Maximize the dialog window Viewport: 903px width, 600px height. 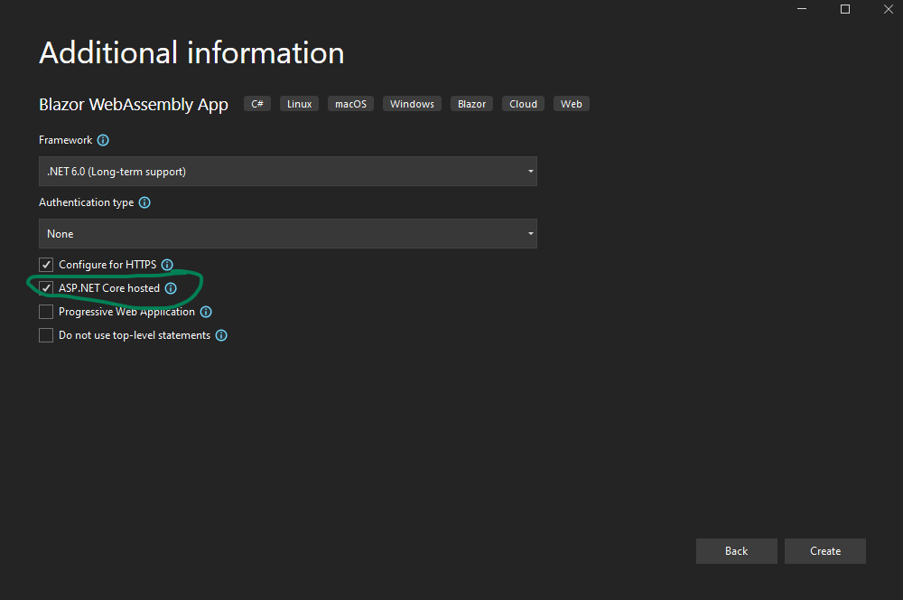click(x=845, y=9)
